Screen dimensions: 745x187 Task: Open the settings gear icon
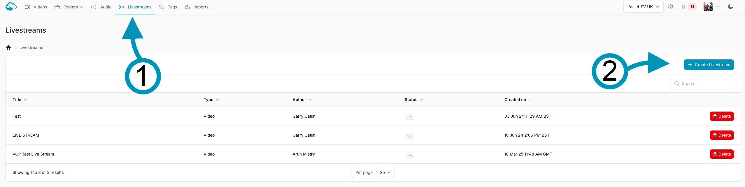click(671, 7)
